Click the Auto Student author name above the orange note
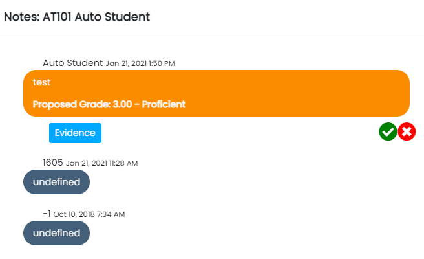The image size is (424, 259). tap(72, 63)
